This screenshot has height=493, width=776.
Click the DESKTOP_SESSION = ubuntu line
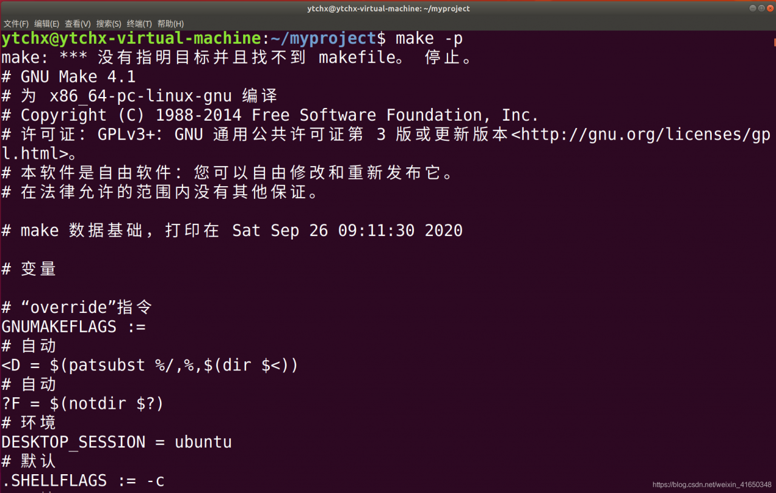point(116,441)
